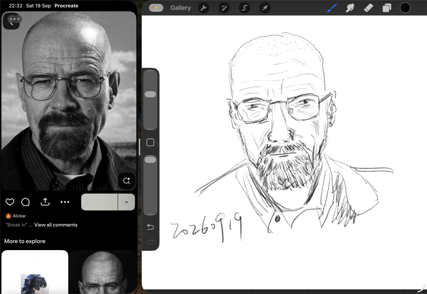
Task: Open the bald man thumbnail under More to explore
Action: (103, 272)
